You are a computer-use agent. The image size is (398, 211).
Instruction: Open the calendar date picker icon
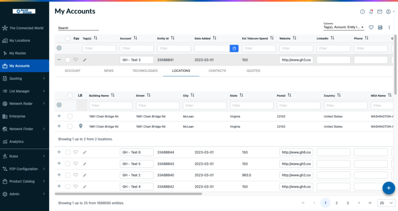click(x=234, y=49)
